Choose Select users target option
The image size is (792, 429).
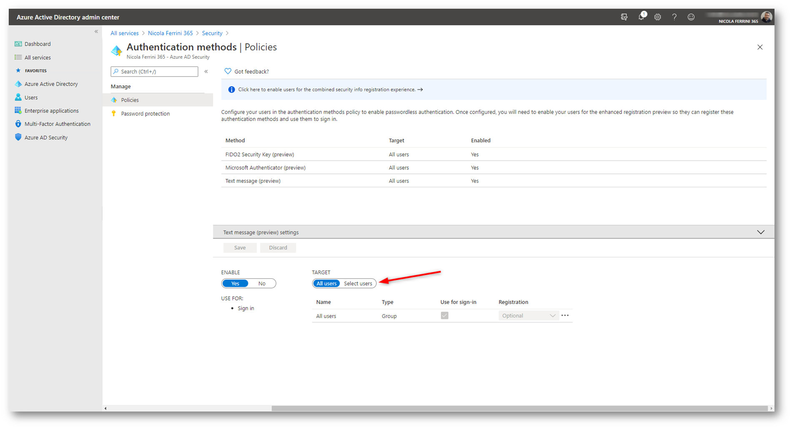(x=358, y=283)
